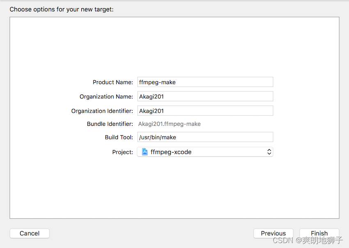This screenshot has height=248, width=349.
Task: Click the 'Organization Name:' label
Action: coord(106,97)
